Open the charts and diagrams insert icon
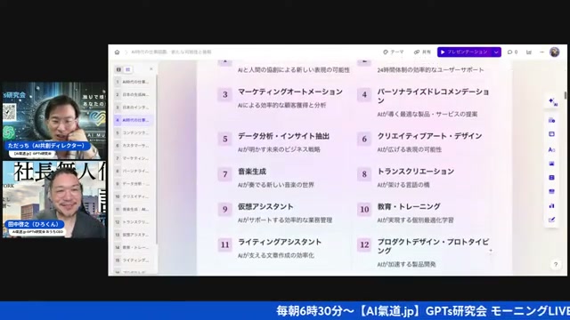 (x=551, y=205)
